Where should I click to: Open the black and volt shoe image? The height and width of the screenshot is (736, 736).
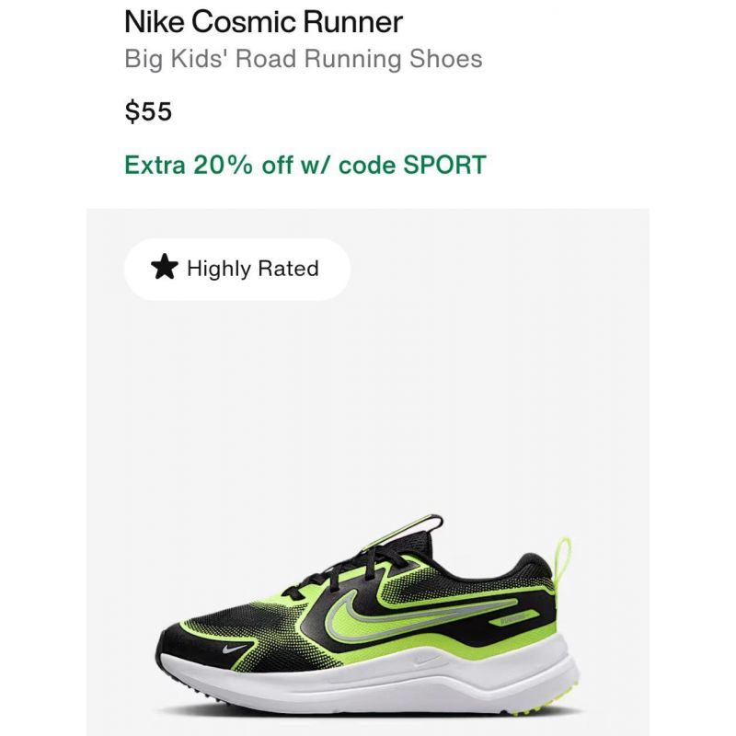point(368,472)
